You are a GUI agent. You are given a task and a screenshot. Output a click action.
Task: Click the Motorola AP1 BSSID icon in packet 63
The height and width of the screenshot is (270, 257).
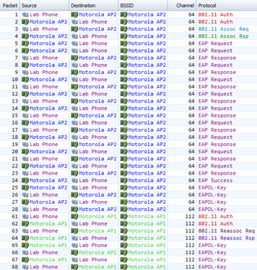124,231
